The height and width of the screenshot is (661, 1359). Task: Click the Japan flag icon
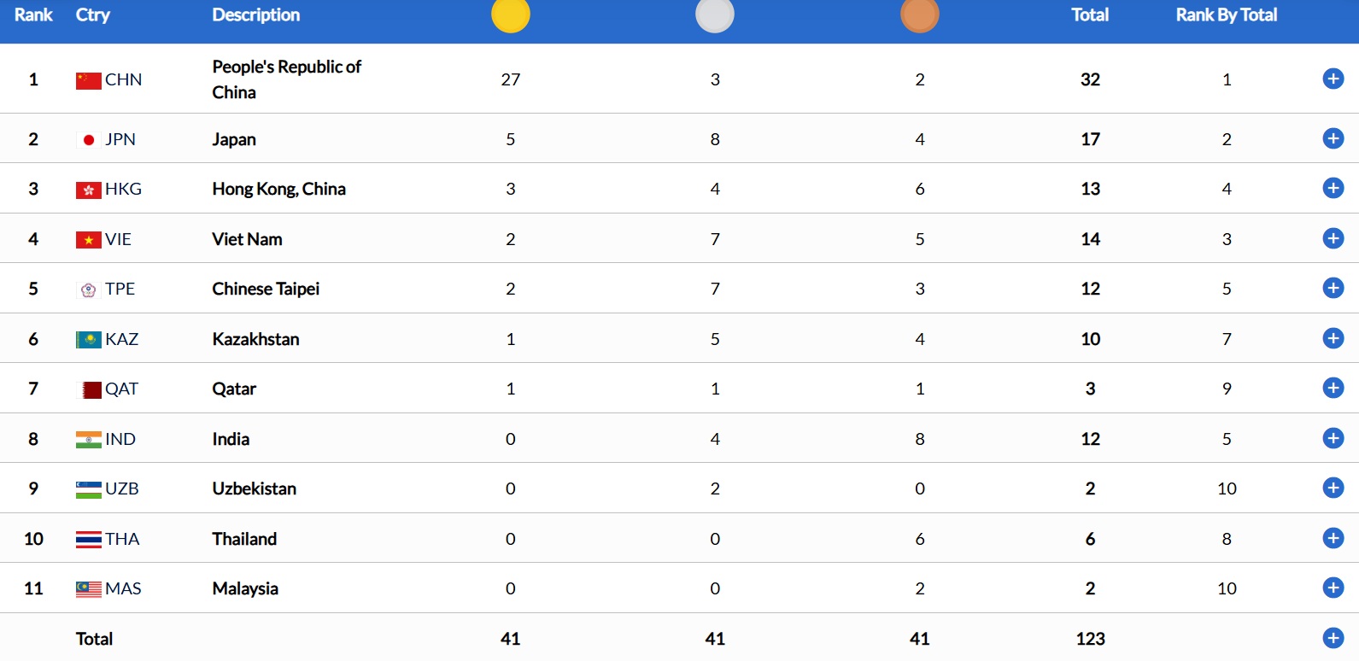click(x=89, y=140)
